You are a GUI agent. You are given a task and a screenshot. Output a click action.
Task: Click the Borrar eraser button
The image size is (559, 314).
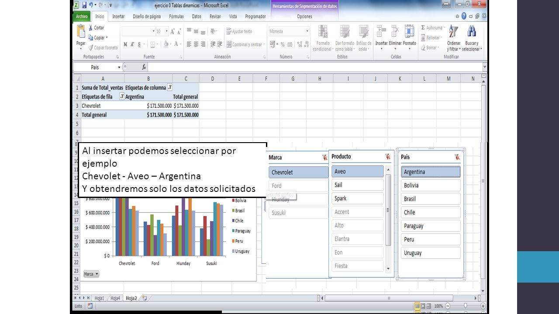tap(430, 48)
